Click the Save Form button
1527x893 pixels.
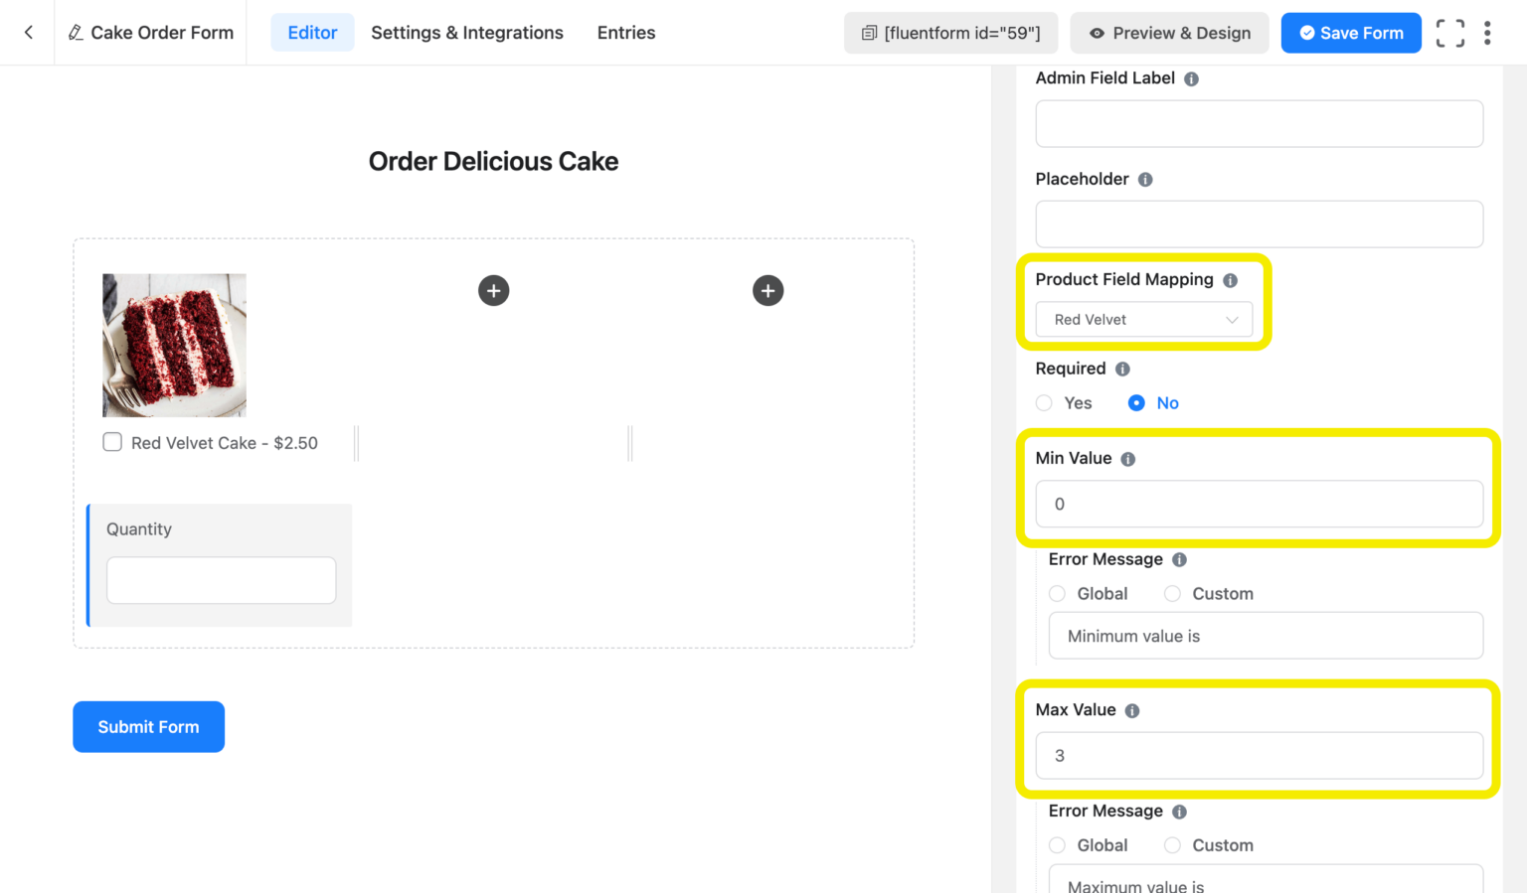click(x=1350, y=32)
